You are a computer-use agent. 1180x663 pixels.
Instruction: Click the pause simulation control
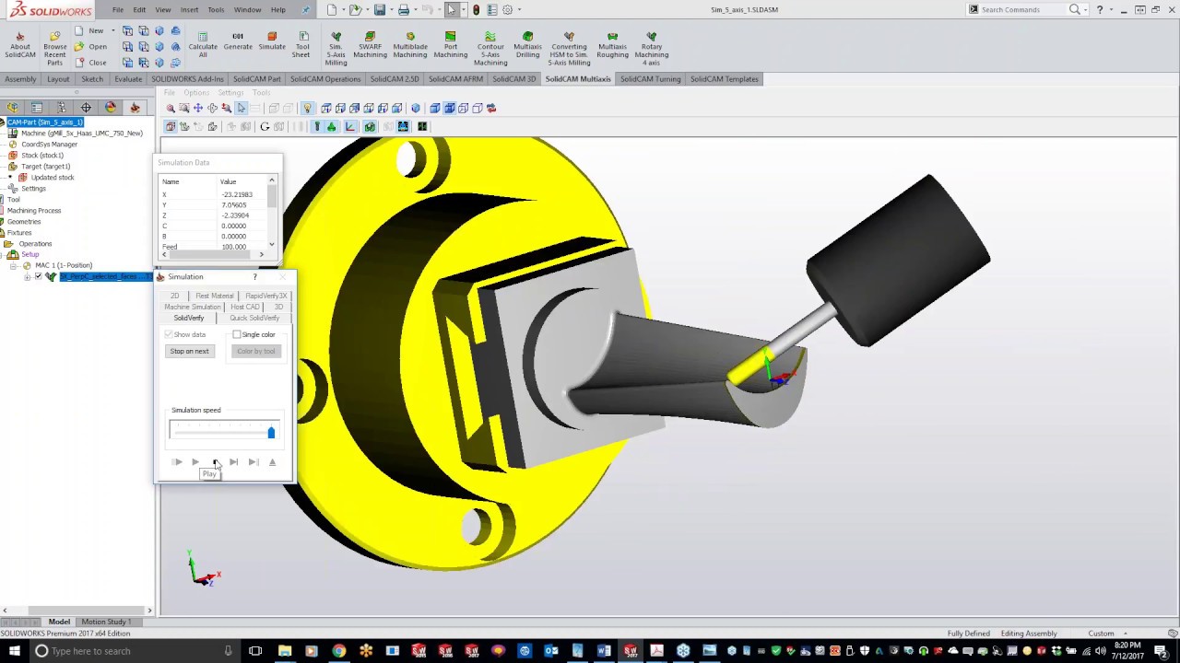(215, 462)
